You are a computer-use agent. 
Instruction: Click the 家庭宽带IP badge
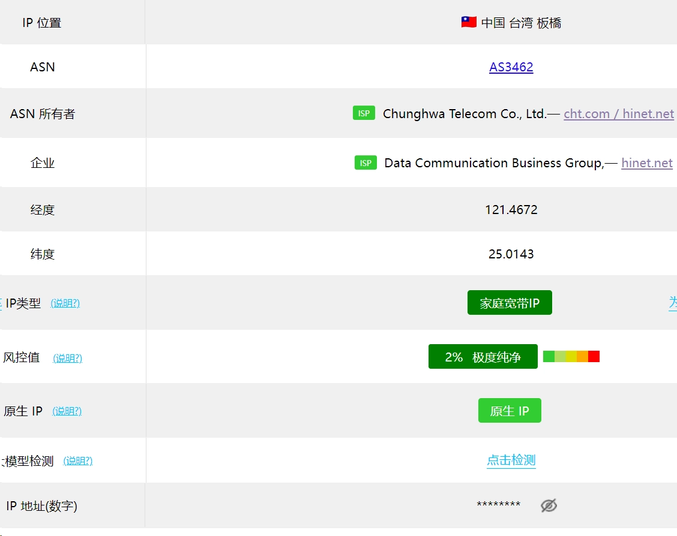coord(509,303)
